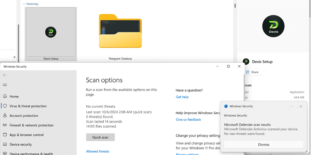Click the Firewall & network protection antenna icon
The height and width of the screenshot is (155, 311).
[x=5, y=125]
